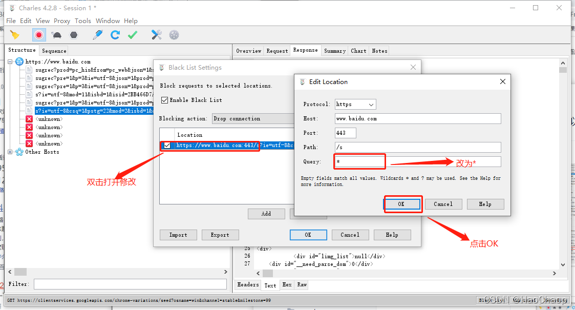575x310 pixels.
Task: Click Export in Black List Settings
Action: pos(220,235)
